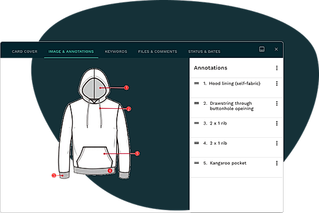
Task: Click 'Drawstring through buttonhole opeining' text
Action: (232, 106)
